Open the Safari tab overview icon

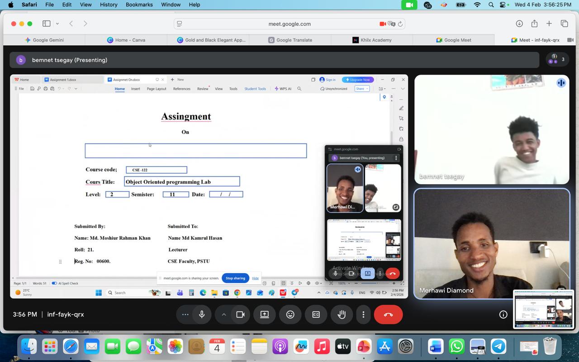564,24
